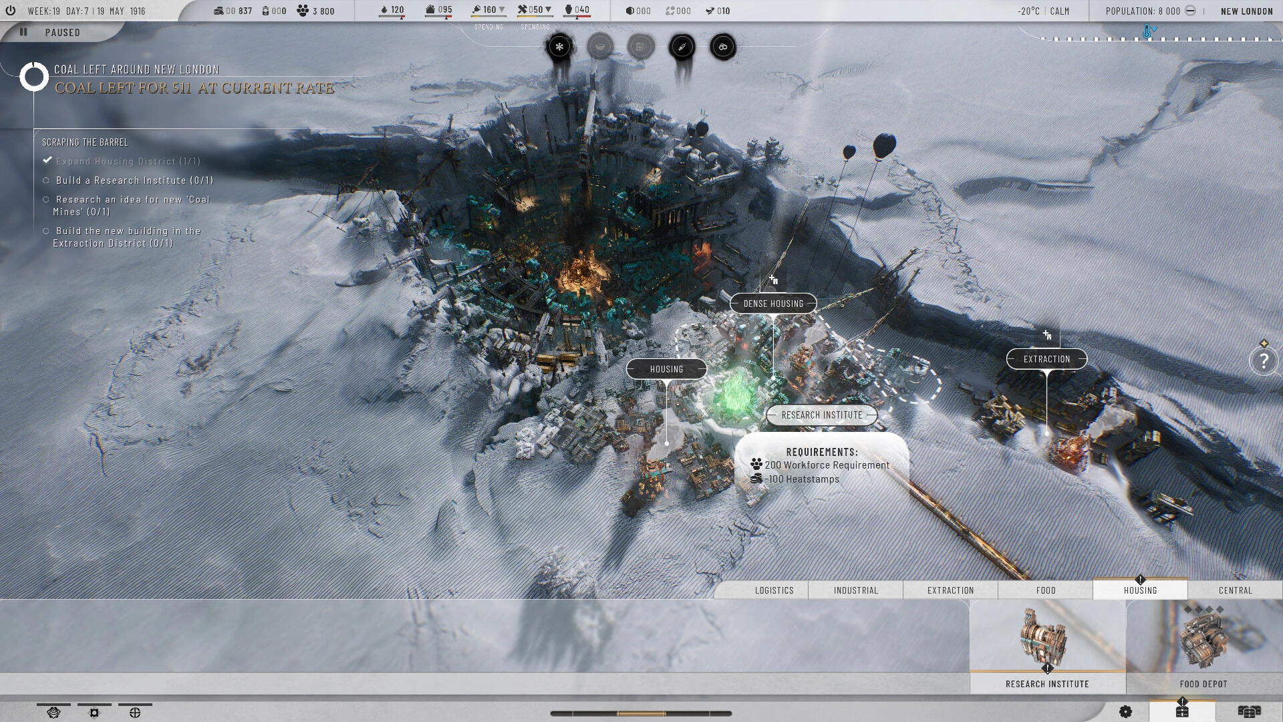
Task: Switch to the EXTRACTION district tab
Action: pyautogui.click(x=951, y=590)
